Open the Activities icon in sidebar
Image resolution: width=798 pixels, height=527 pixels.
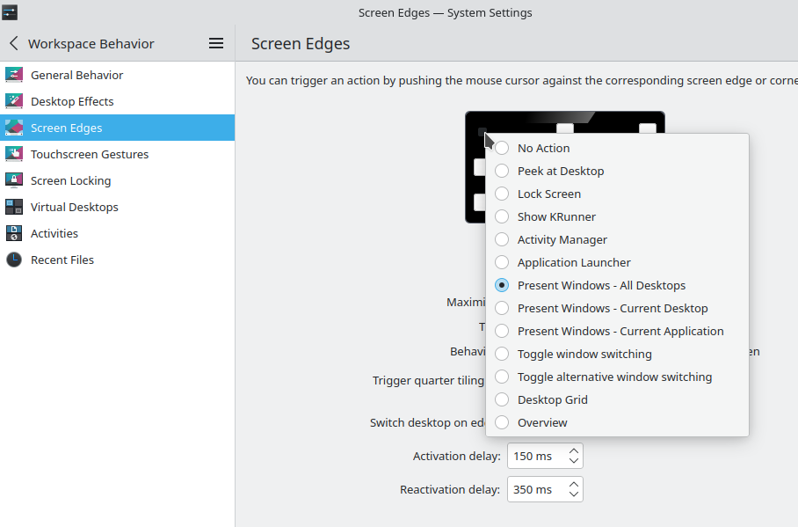coord(14,233)
